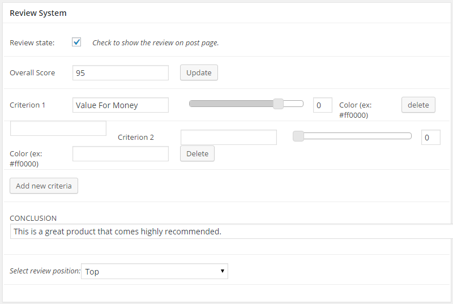The height and width of the screenshot is (304, 453).
Task: Remove Criterion 2 using the capitalized Delete button
Action: click(x=197, y=153)
